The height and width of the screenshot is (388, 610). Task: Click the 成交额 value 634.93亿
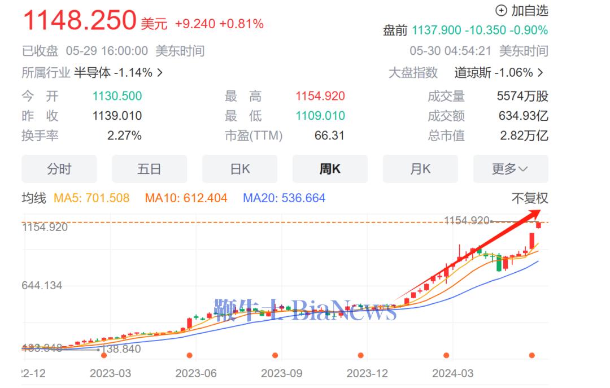523,116
